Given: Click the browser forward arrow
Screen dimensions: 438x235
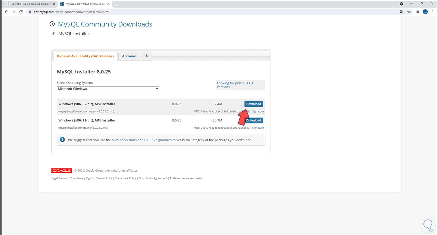Looking at the screenshot, I should [x=14, y=12].
